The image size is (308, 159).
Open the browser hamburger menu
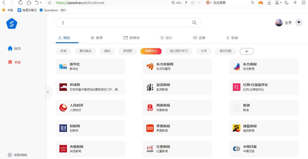coord(304,3)
